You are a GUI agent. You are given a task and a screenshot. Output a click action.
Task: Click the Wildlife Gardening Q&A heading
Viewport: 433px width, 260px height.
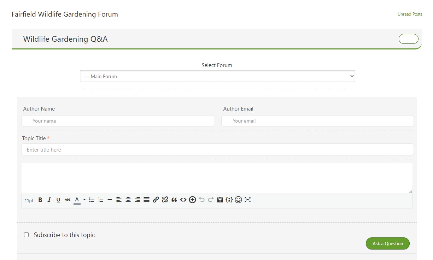65,39
